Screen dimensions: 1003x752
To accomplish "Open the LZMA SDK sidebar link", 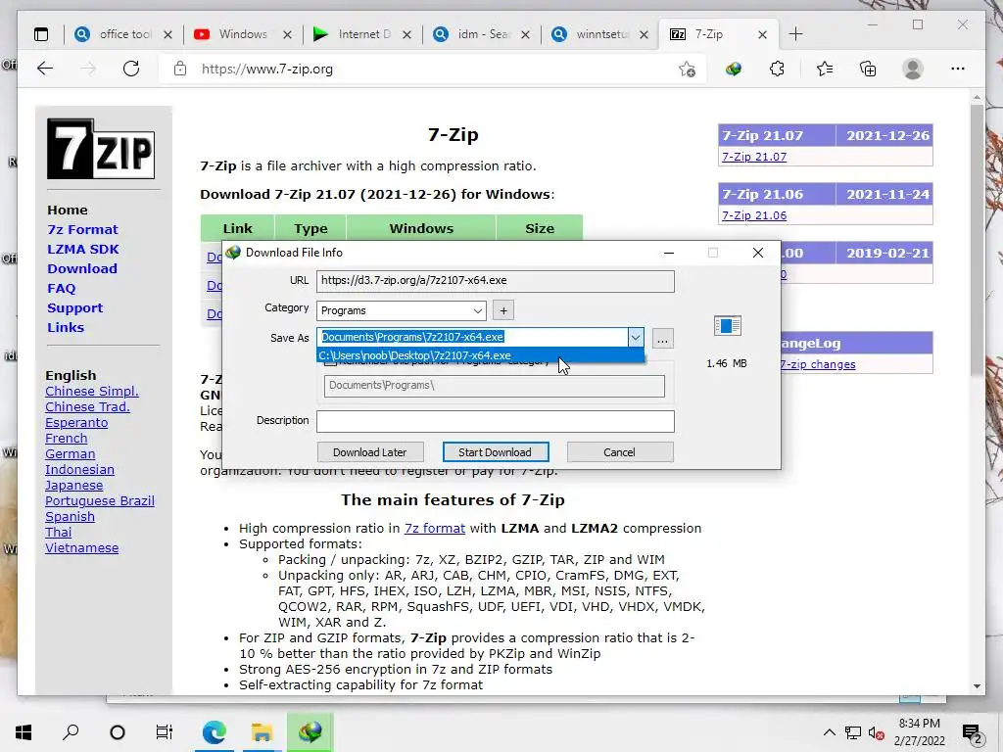I will coord(83,250).
